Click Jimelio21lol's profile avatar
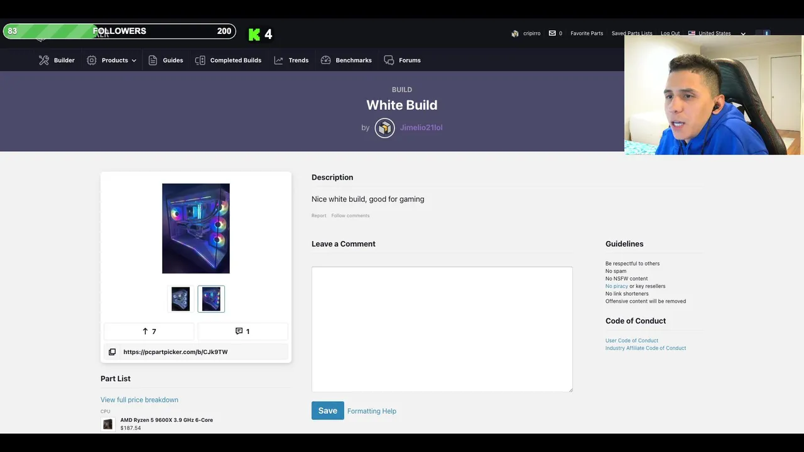804x452 pixels. point(384,127)
